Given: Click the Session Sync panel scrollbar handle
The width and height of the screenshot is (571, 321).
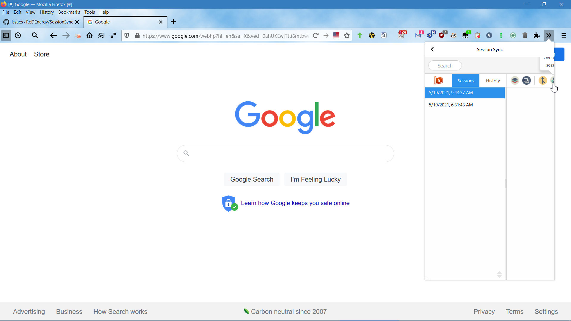Looking at the screenshot, I should click(x=506, y=184).
